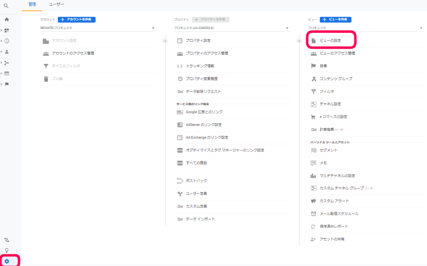Open the Customization dashboard icon
This screenshot has width=427, height=266.
7,31
